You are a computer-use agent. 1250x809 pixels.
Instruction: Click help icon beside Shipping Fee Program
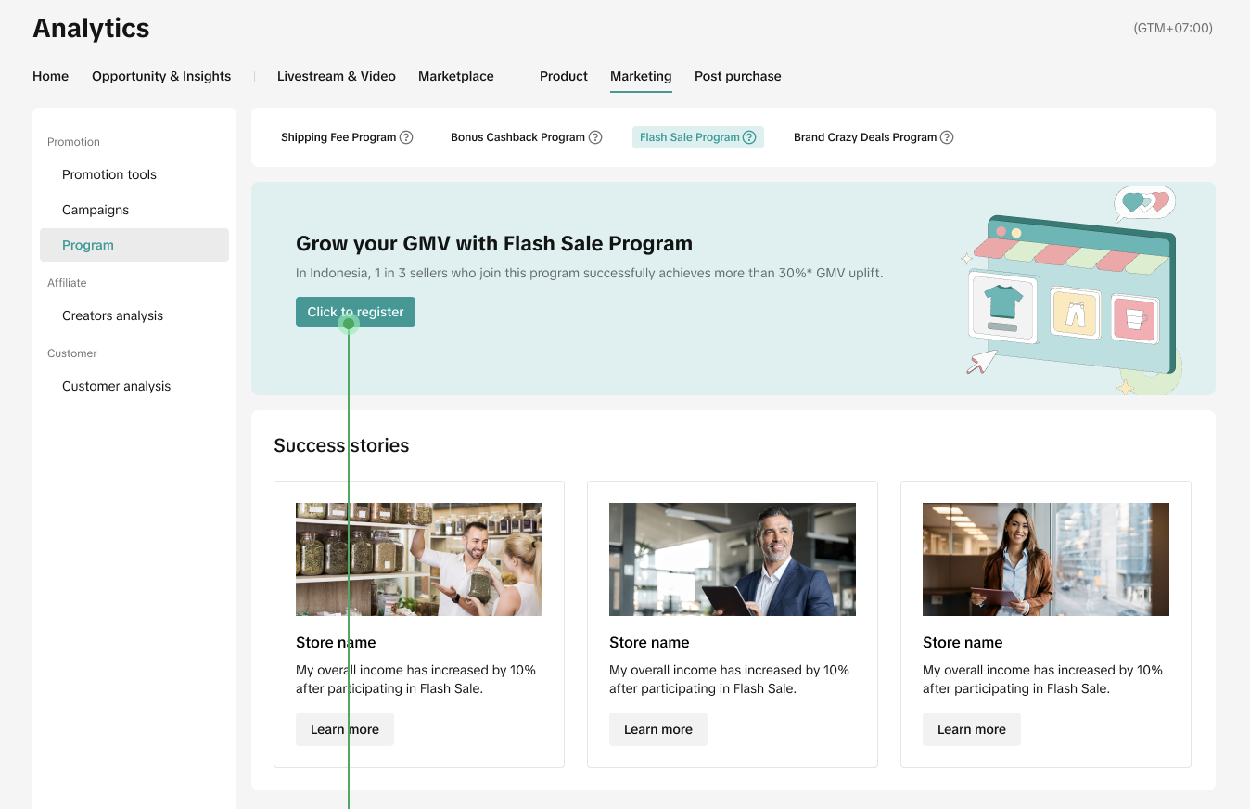point(406,137)
